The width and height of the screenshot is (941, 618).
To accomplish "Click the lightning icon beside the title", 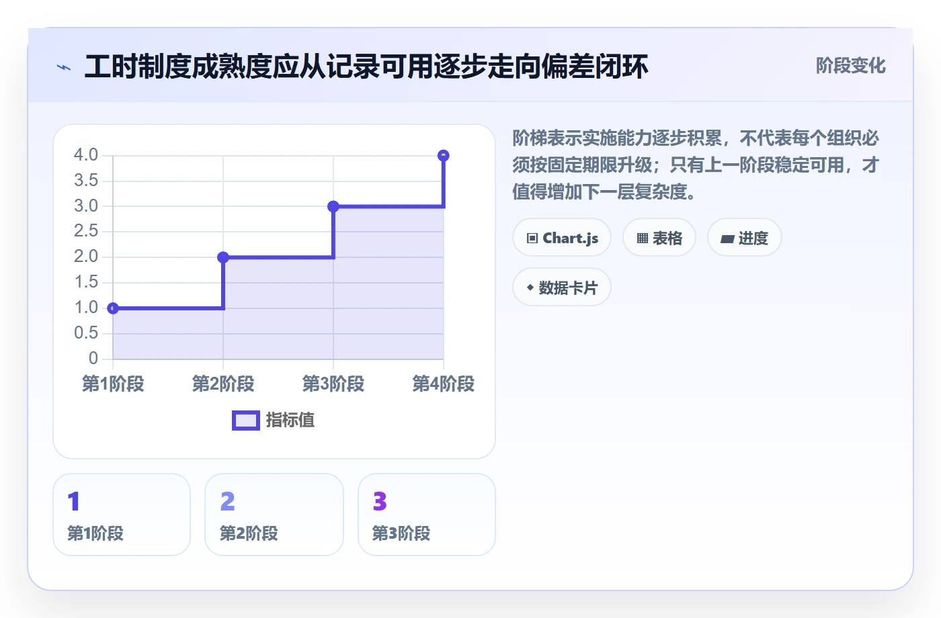I will pyautogui.click(x=64, y=67).
